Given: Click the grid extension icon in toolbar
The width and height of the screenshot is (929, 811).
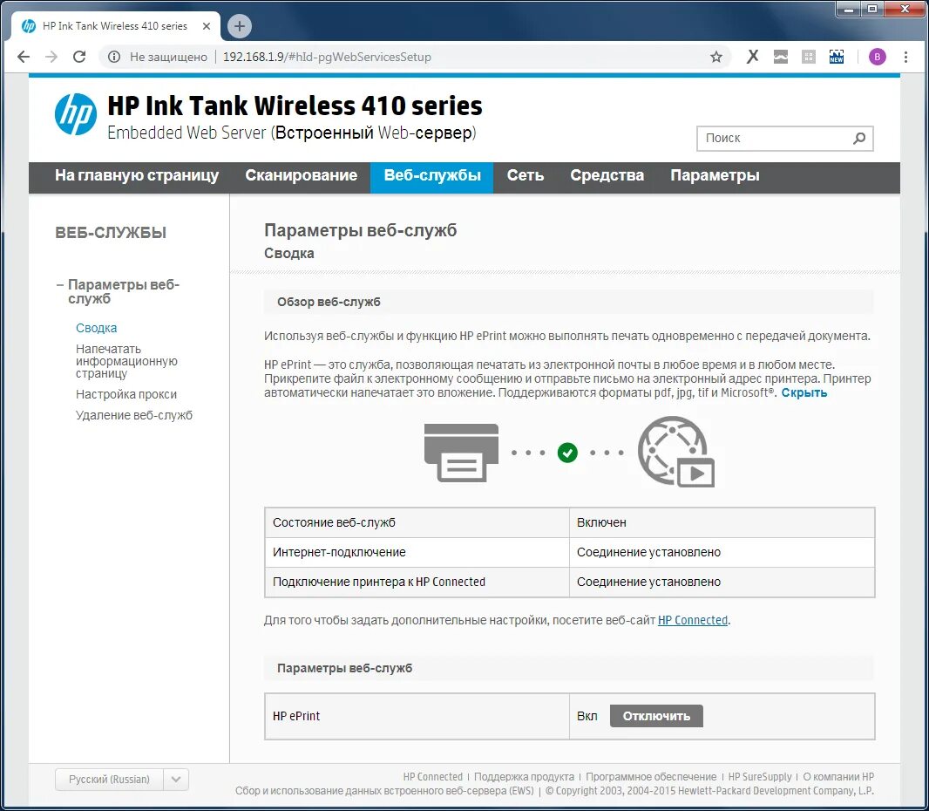Looking at the screenshot, I should pyautogui.click(x=808, y=57).
